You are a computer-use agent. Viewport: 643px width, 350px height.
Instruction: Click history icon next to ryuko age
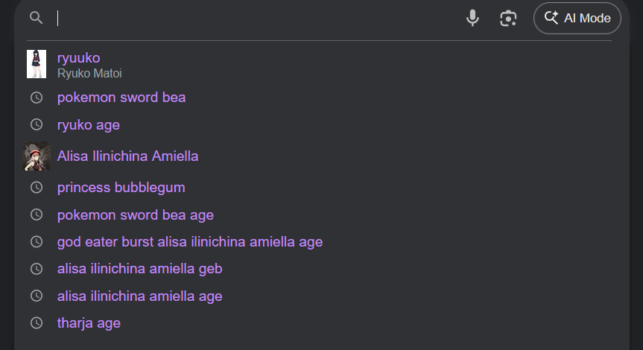37,124
